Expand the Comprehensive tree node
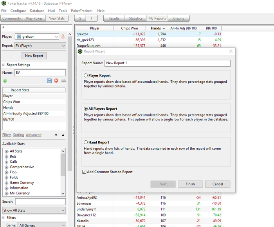 click(7, 167)
